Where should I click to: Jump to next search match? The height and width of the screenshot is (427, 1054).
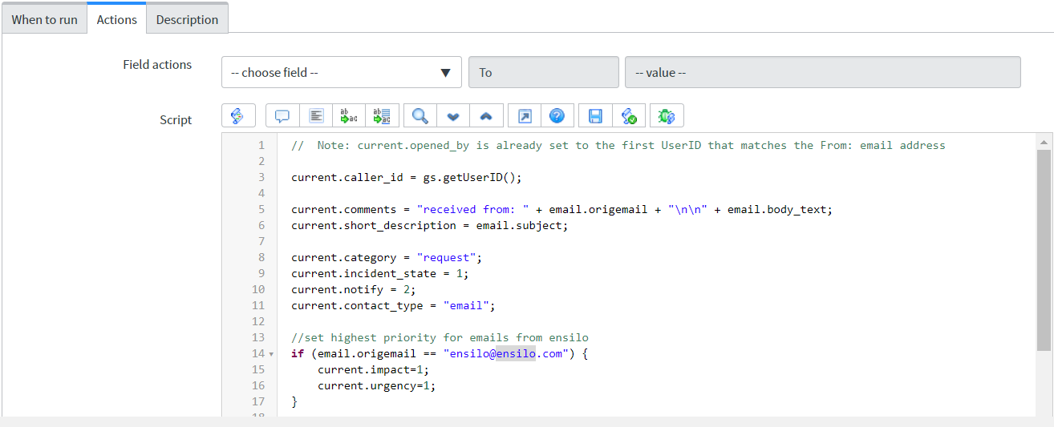click(453, 116)
